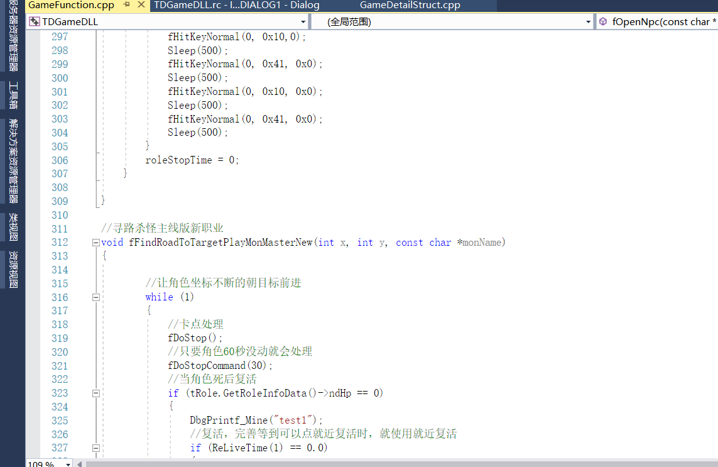Close the GameFunction.cpp editor tab
Screen dimensions: 718x467
141,5
